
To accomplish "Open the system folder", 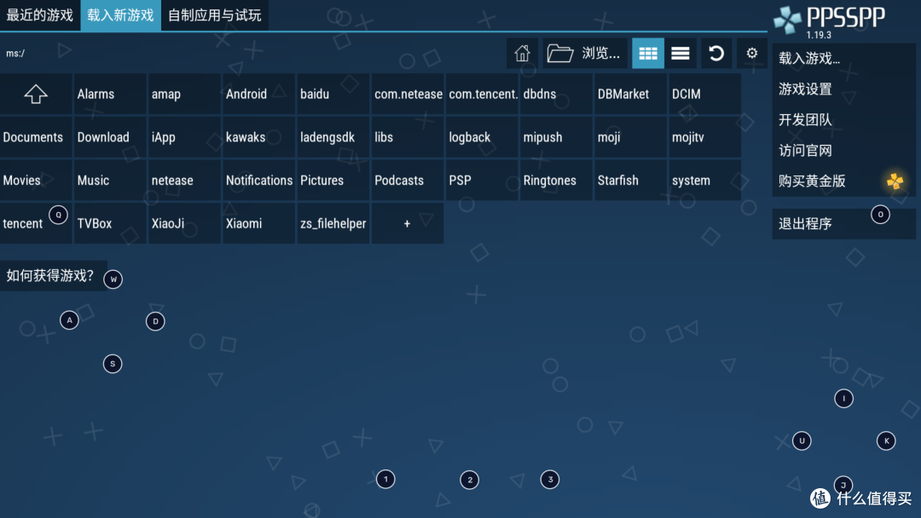I will click(x=705, y=180).
